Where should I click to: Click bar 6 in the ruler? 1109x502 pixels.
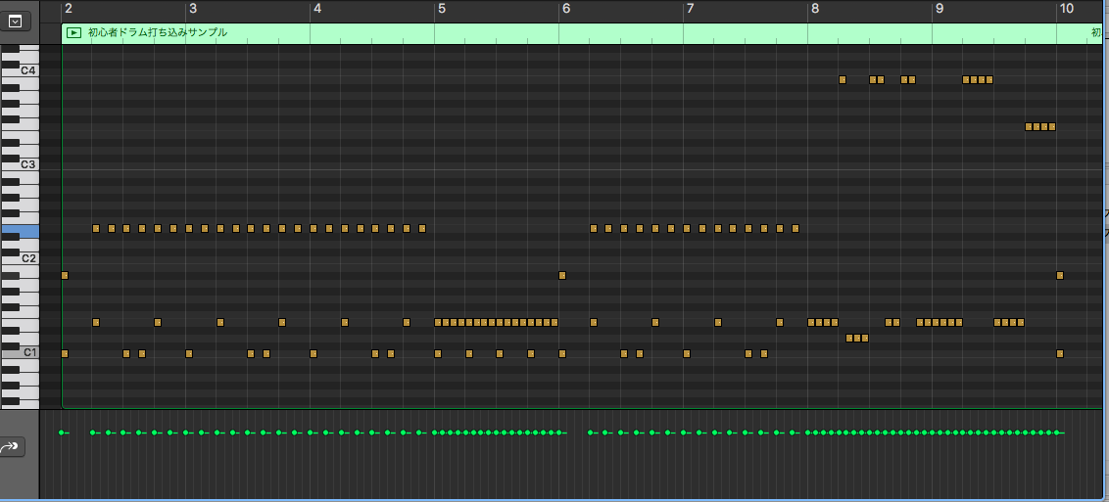pos(566,9)
